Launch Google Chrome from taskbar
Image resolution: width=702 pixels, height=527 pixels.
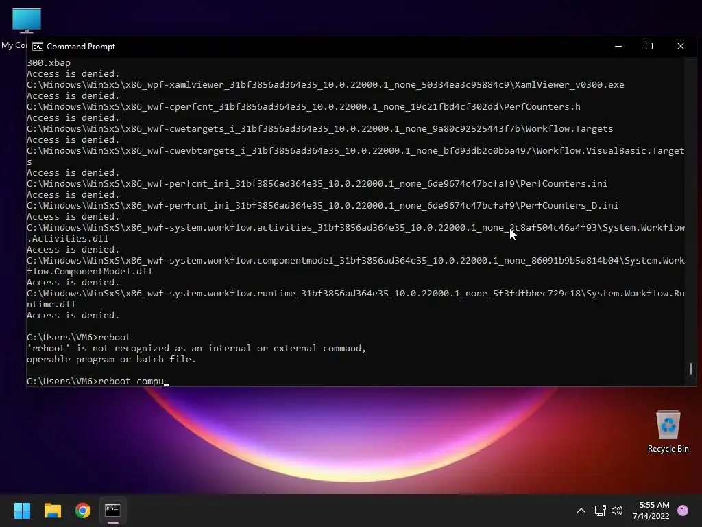point(83,511)
